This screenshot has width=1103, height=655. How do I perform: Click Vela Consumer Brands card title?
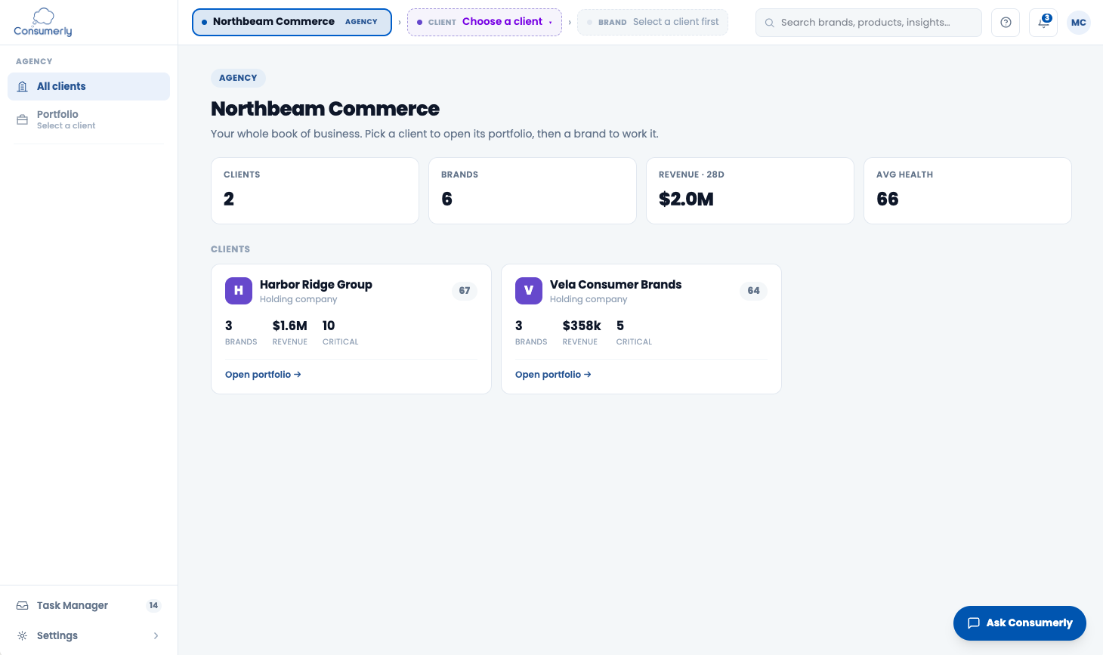(x=616, y=285)
